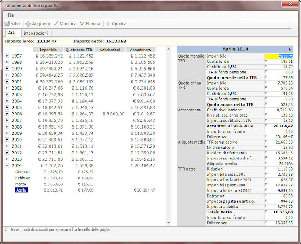
Task: Expand the 2007 year row
Action: [7, 120]
